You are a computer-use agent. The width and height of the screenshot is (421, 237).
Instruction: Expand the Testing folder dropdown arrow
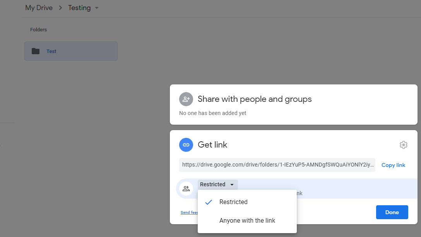tap(97, 8)
